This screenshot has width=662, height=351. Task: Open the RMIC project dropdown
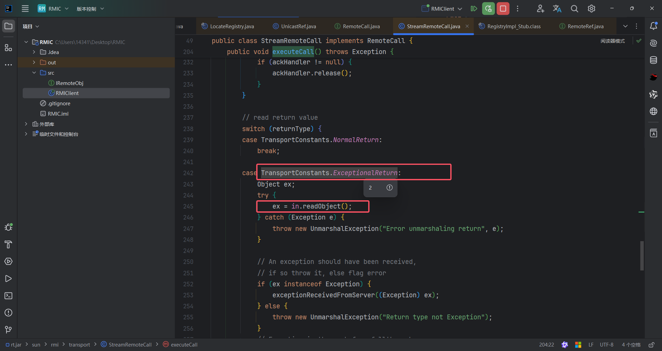[53, 9]
